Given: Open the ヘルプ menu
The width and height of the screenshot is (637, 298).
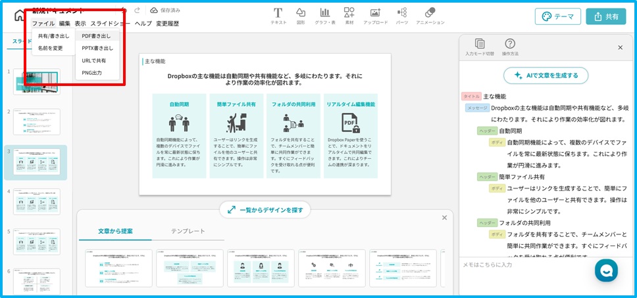Looking at the screenshot, I should [x=143, y=24].
